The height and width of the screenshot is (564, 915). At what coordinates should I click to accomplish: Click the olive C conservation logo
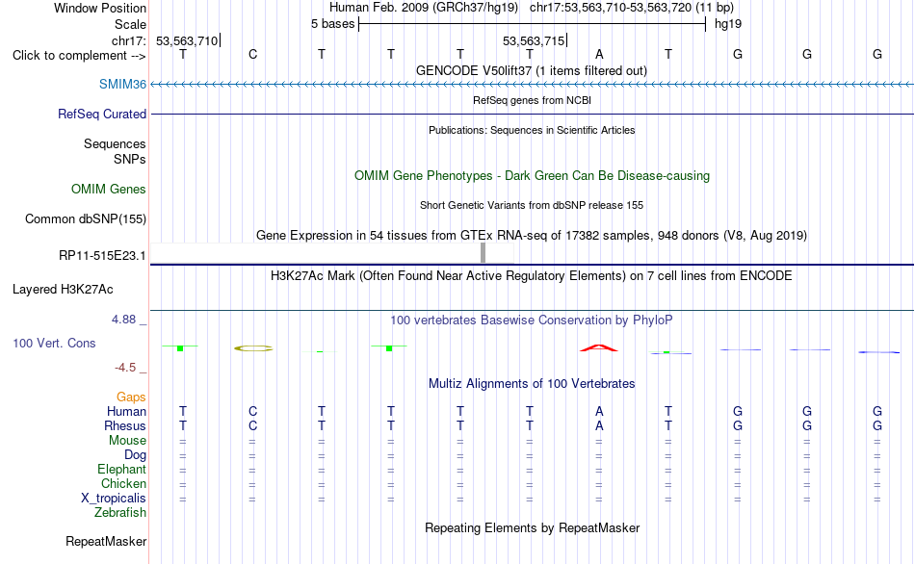(252, 348)
